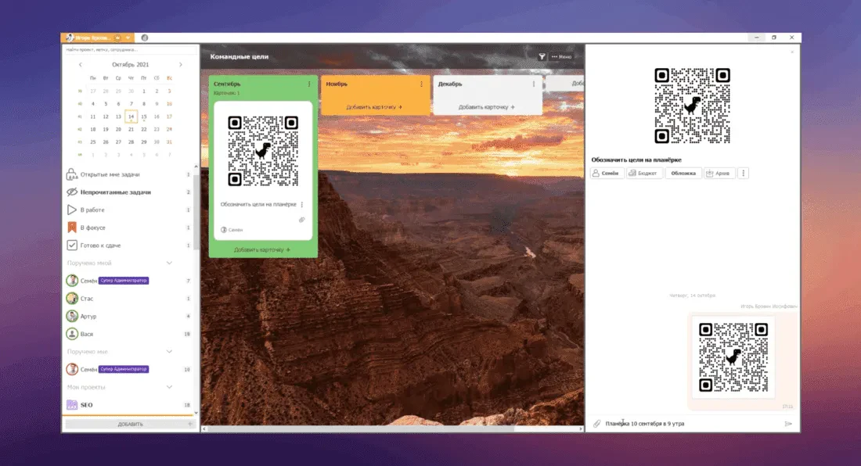Open the board Меню
The height and width of the screenshot is (466, 861).
[x=562, y=56]
